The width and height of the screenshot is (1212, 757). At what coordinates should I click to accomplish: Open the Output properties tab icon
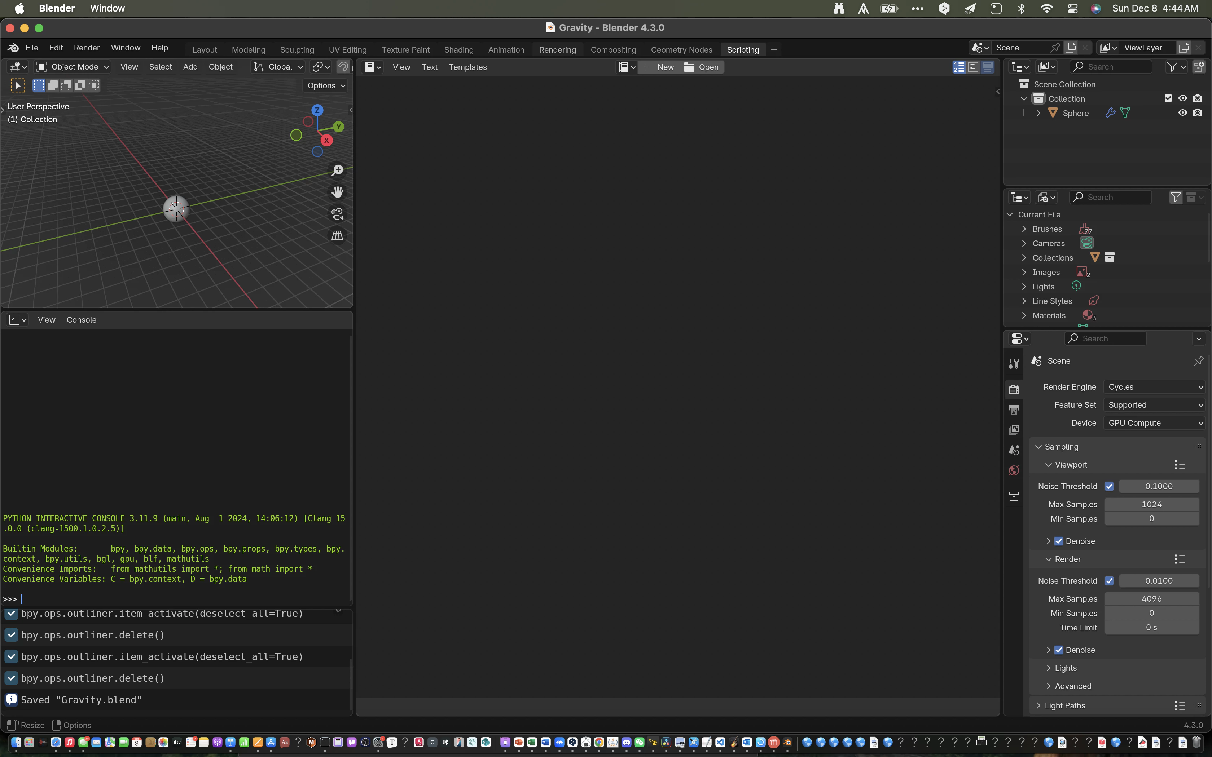click(x=1014, y=410)
